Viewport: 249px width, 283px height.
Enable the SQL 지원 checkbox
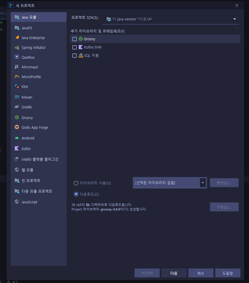[75, 56]
